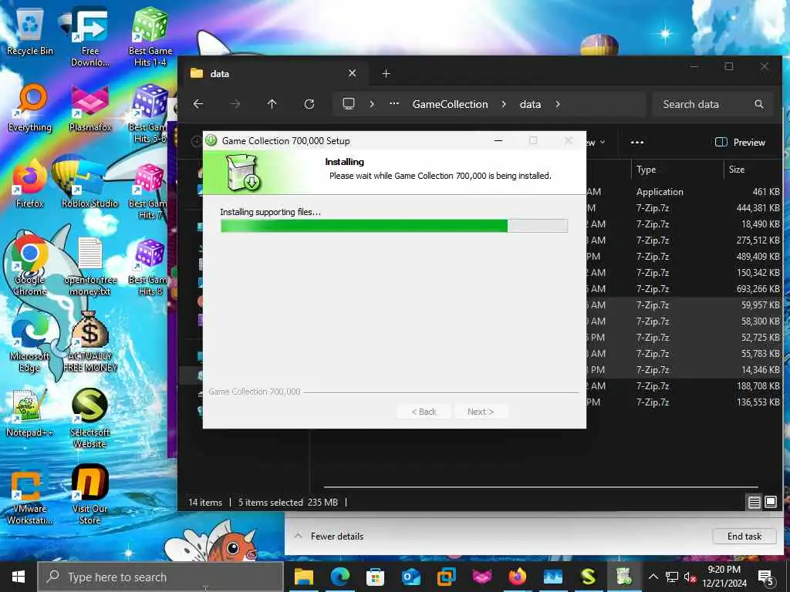
Task: Open Plasmafox icon on the taskbar
Action: click(481, 577)
